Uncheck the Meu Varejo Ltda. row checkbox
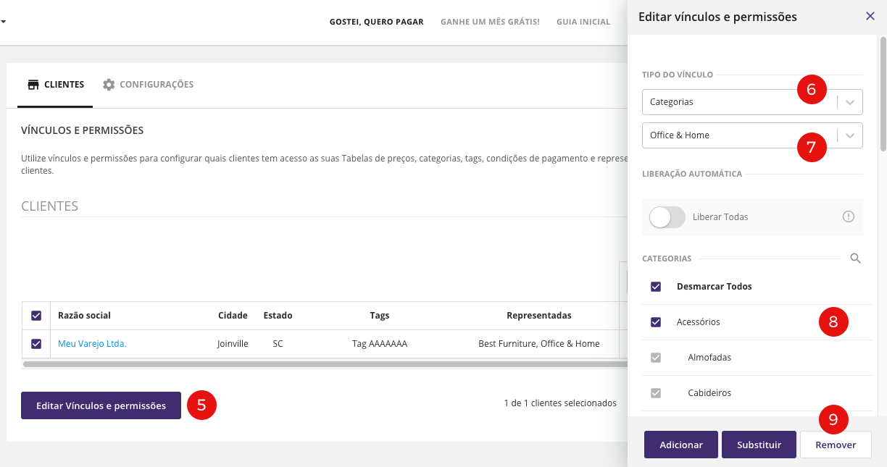Viewport: 887px width, 467px height. pyautogui.click(x=36, y=344)
